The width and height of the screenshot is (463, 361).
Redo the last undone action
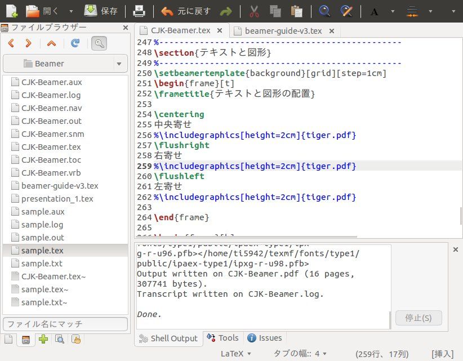click(x=226, y=11)
